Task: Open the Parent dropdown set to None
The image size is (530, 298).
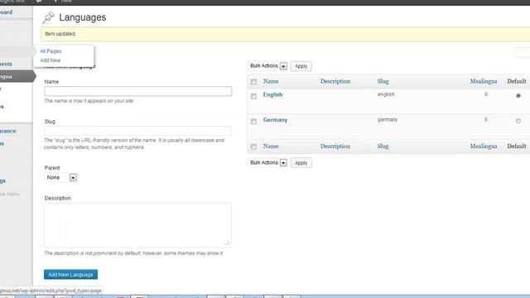Action: tap(60, 177)
